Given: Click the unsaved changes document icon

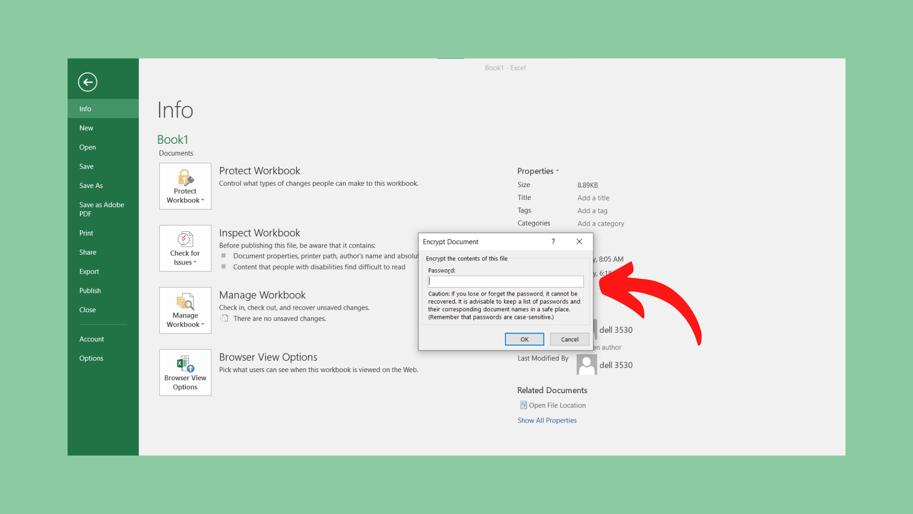Looking at the screenshot, I should click(224, 318).
